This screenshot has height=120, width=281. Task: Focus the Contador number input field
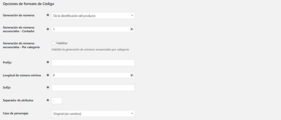[91, 29]
